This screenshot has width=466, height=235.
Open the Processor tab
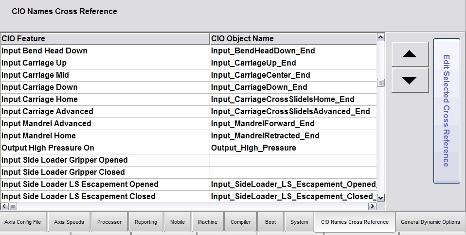109,222
